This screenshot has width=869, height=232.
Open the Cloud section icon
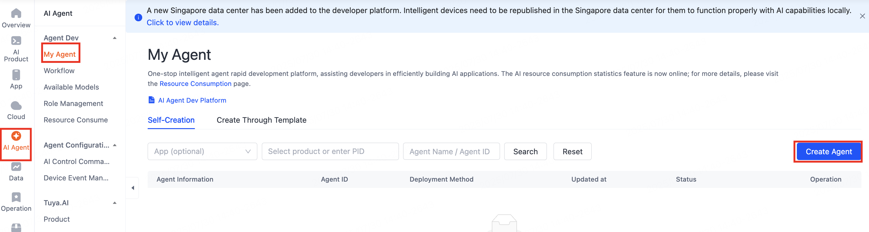tap(16, 106)
